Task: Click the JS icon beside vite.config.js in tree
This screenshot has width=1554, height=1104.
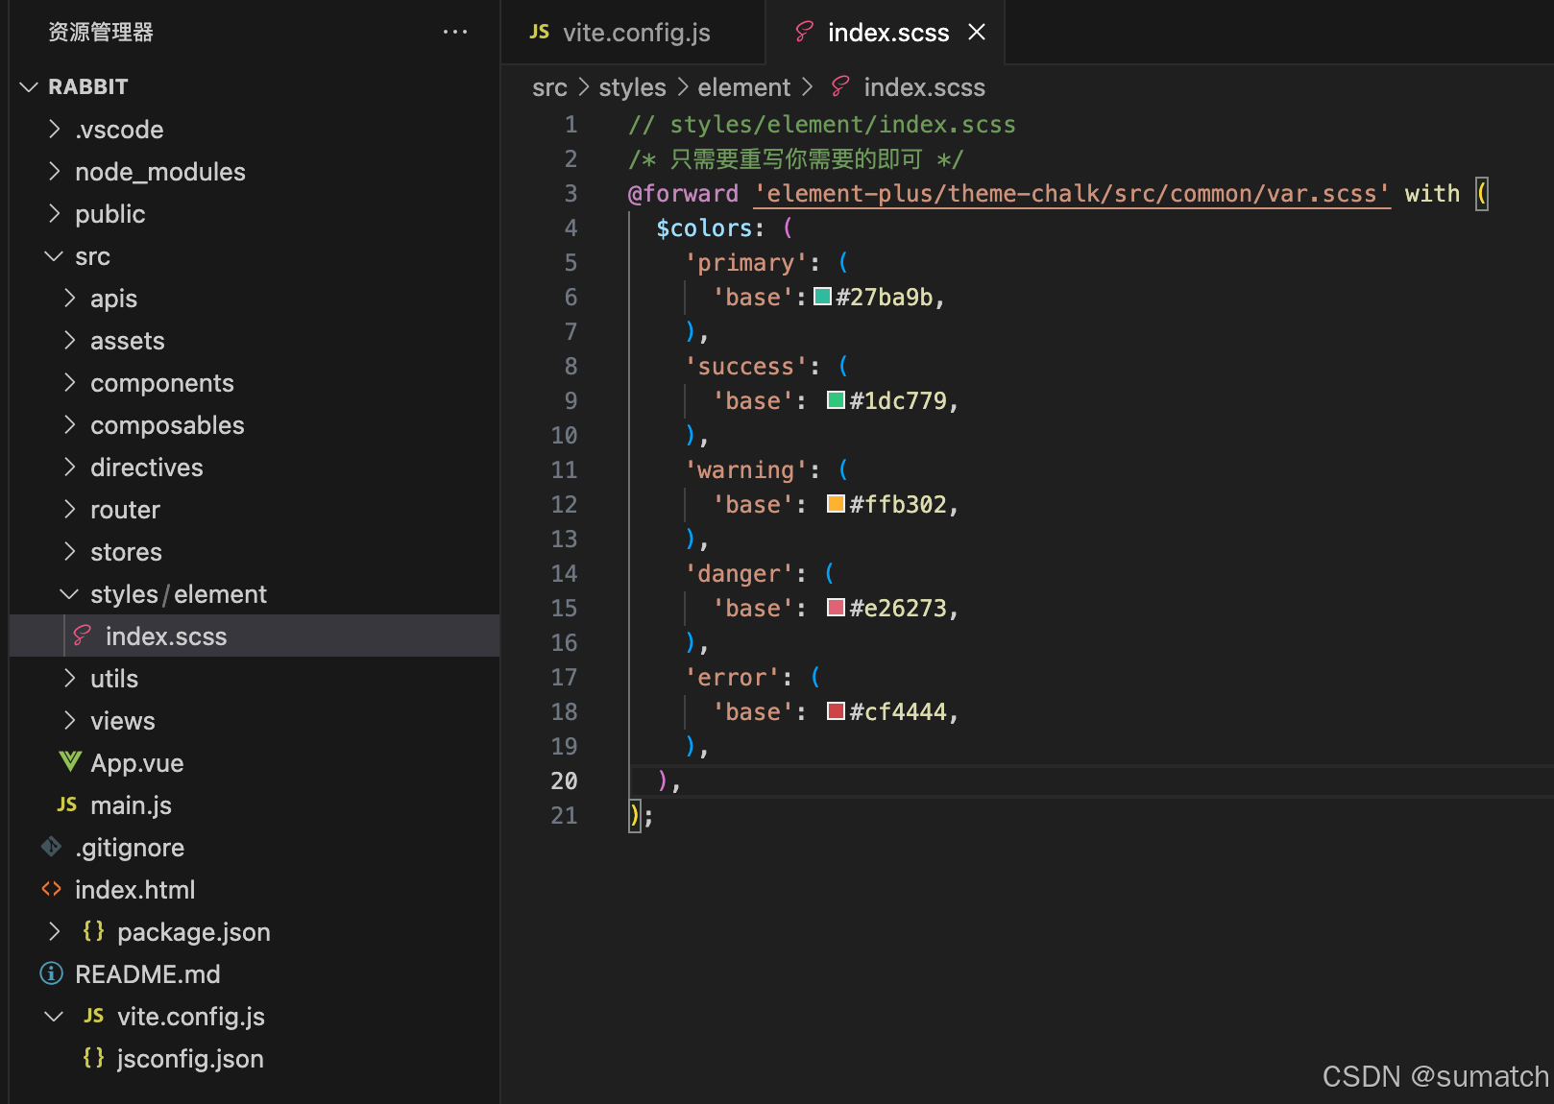Action: pyautogui.click(x=94, y=1016)
